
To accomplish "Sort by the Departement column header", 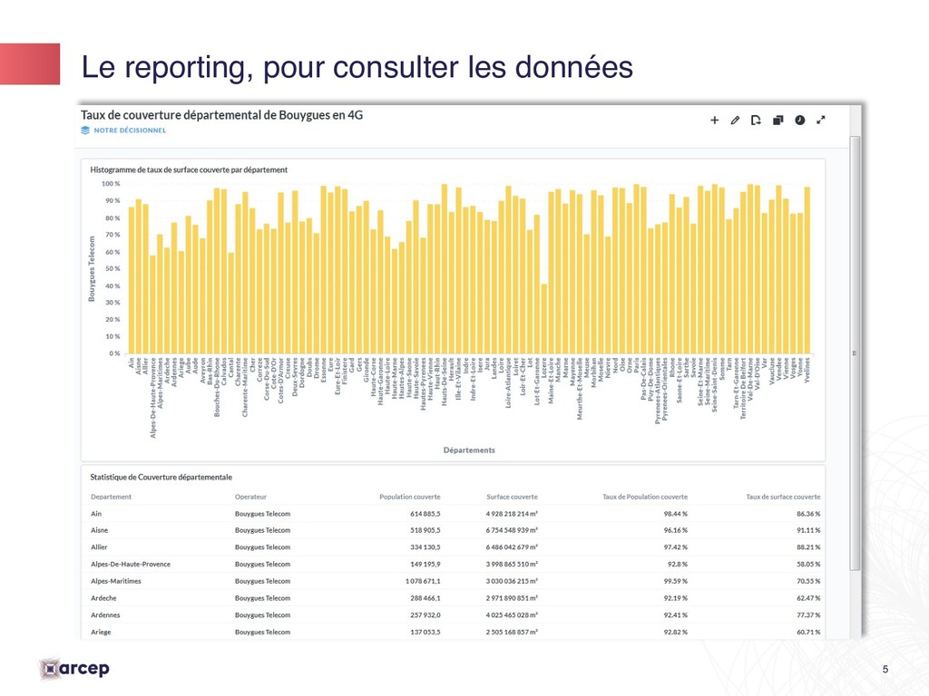I will 111,497.
